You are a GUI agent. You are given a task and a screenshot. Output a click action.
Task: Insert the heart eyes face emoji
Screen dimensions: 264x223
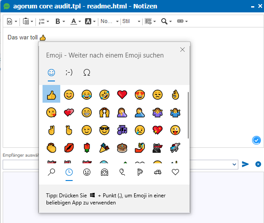coord(140,95)
